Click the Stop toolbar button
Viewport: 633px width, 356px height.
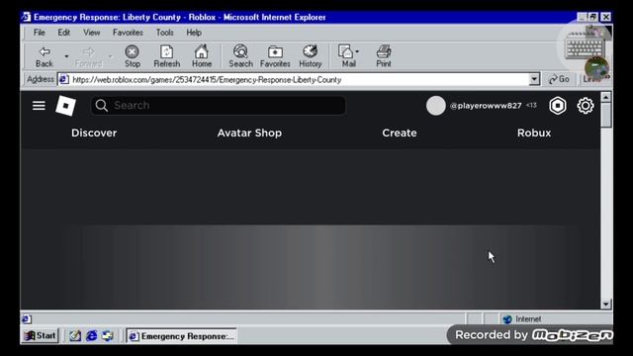click(132, 56)
